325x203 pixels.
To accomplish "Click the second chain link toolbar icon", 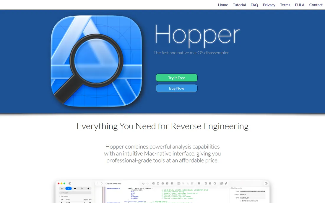I will coord(226,183).
